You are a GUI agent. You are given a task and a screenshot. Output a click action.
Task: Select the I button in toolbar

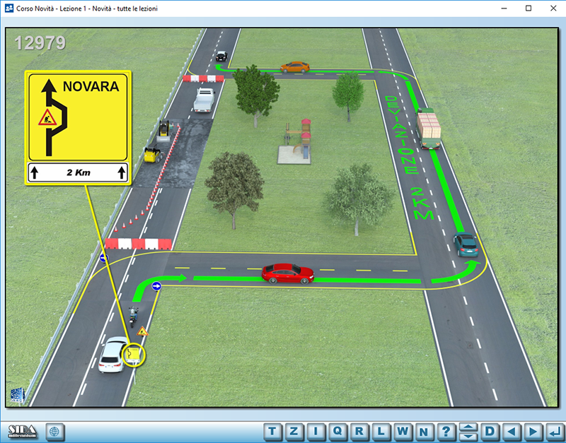317,431
